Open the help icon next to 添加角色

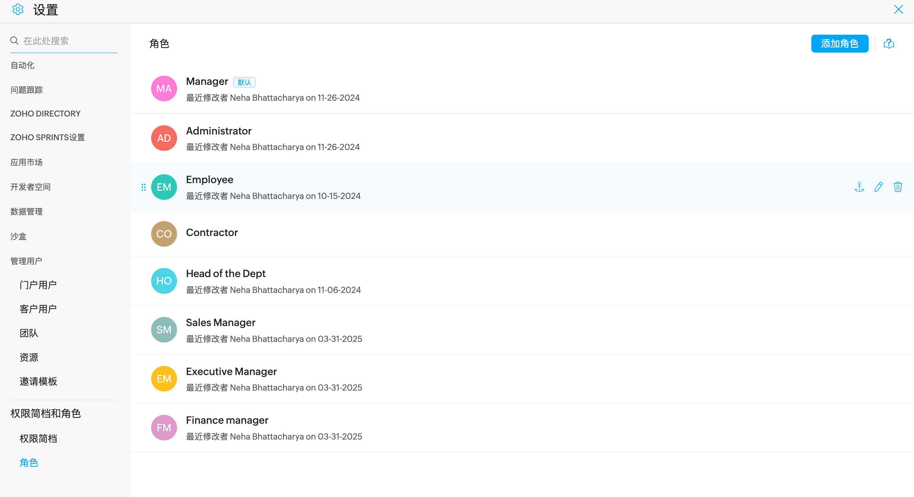coord(888,43)
